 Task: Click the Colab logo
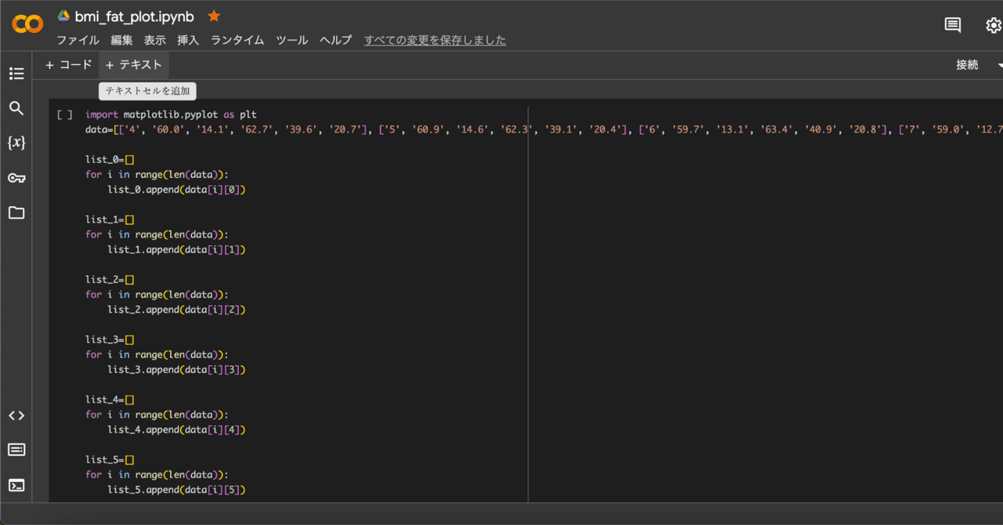(27, 24)
